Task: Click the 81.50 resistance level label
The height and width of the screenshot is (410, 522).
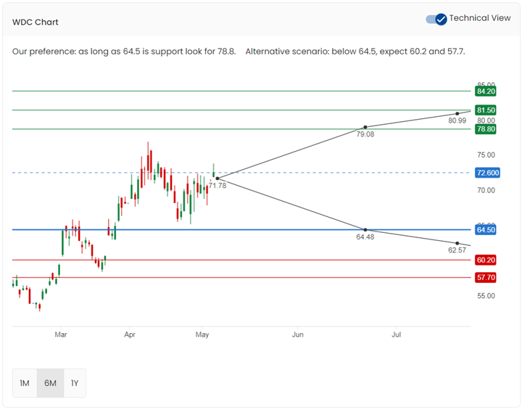Action: tap(486, 110)
